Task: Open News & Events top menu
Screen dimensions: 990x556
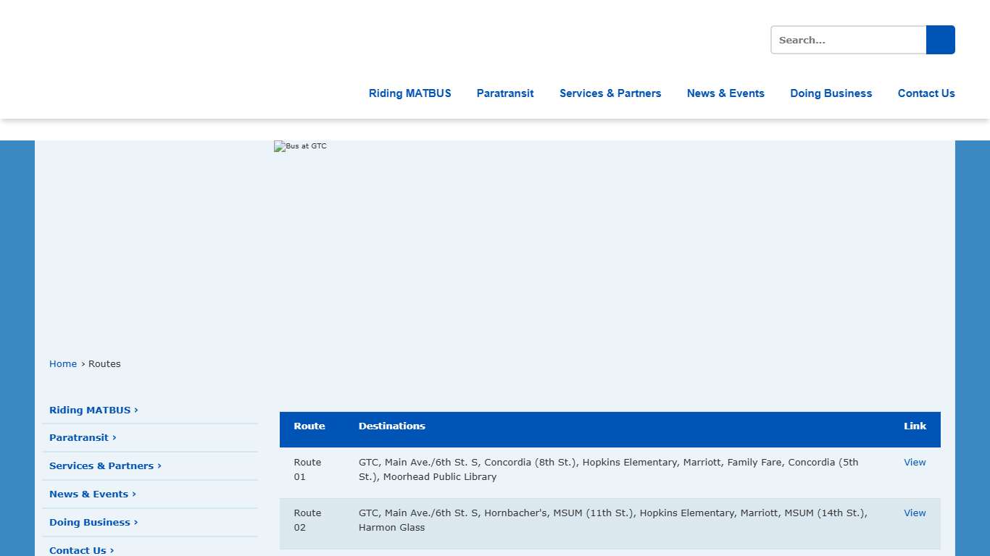Action: click(725, 93)
